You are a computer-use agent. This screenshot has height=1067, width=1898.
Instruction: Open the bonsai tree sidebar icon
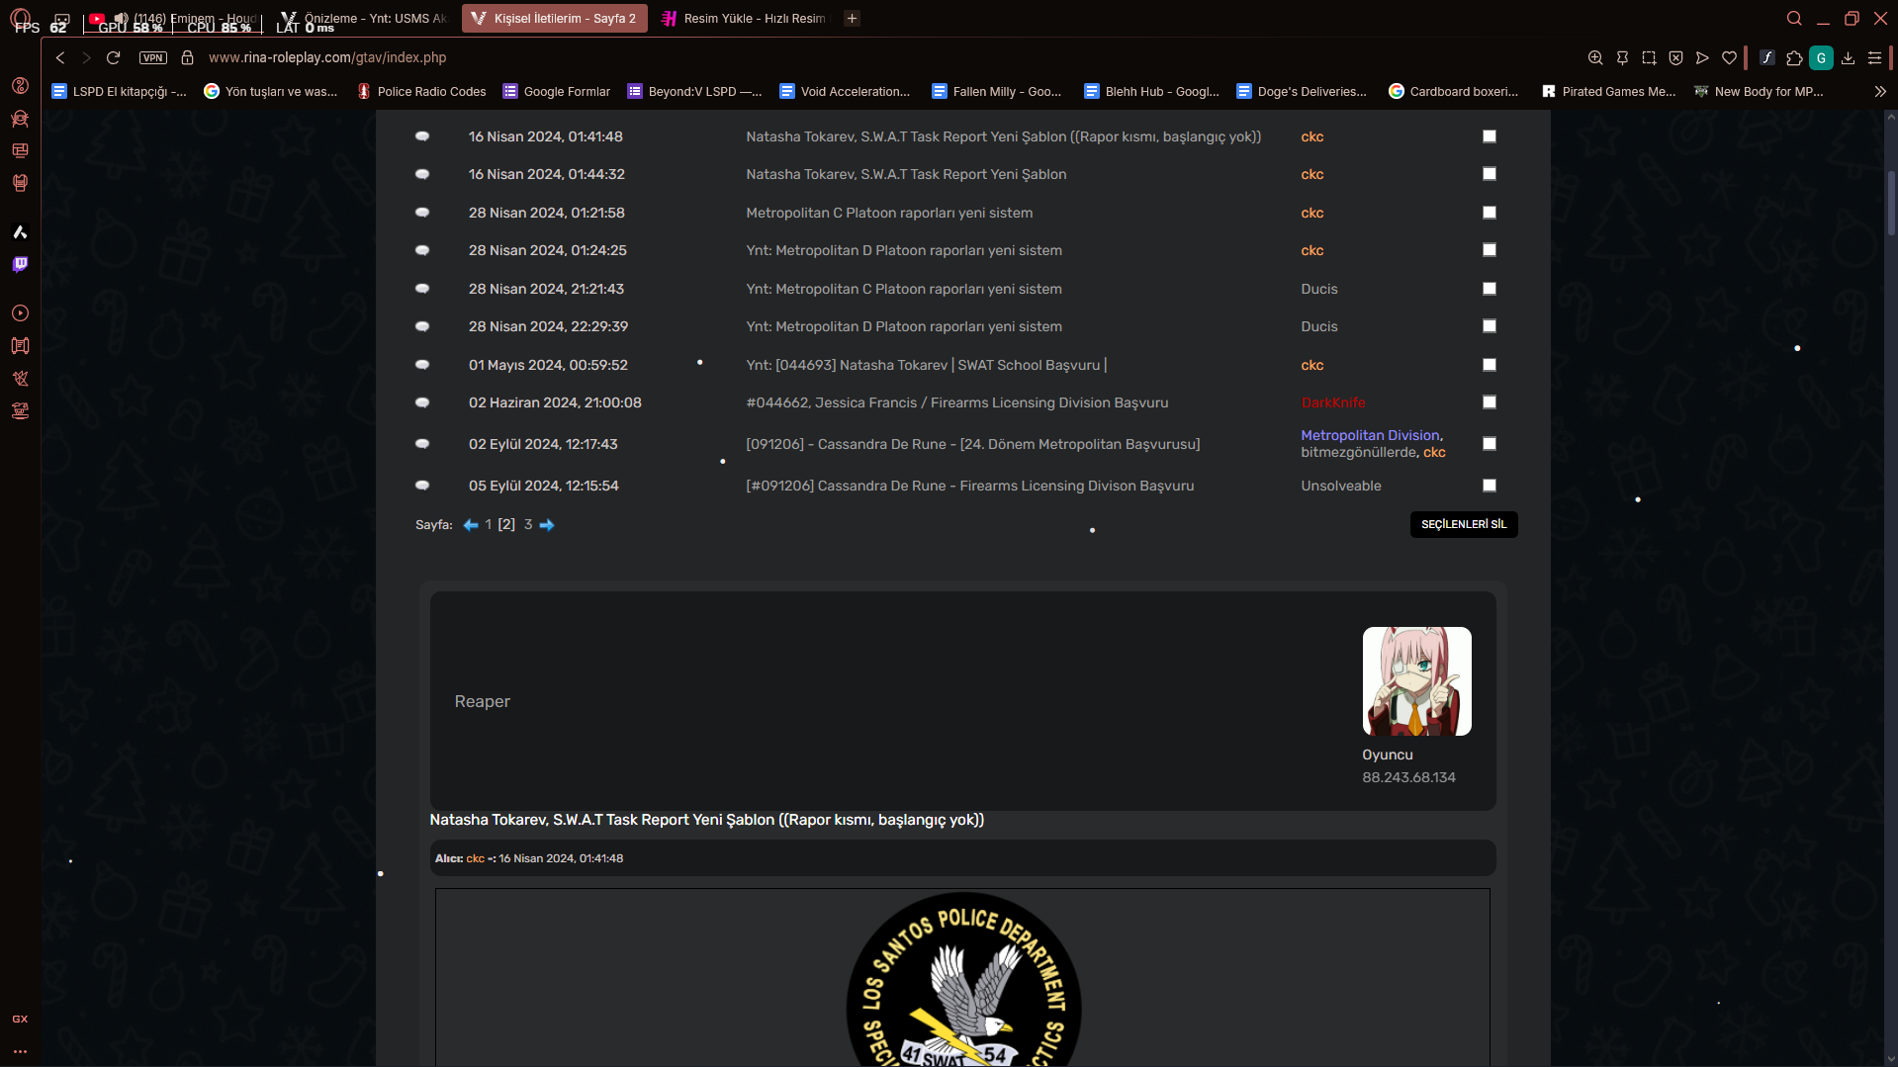pyautogui.click(x=20, y=411)
